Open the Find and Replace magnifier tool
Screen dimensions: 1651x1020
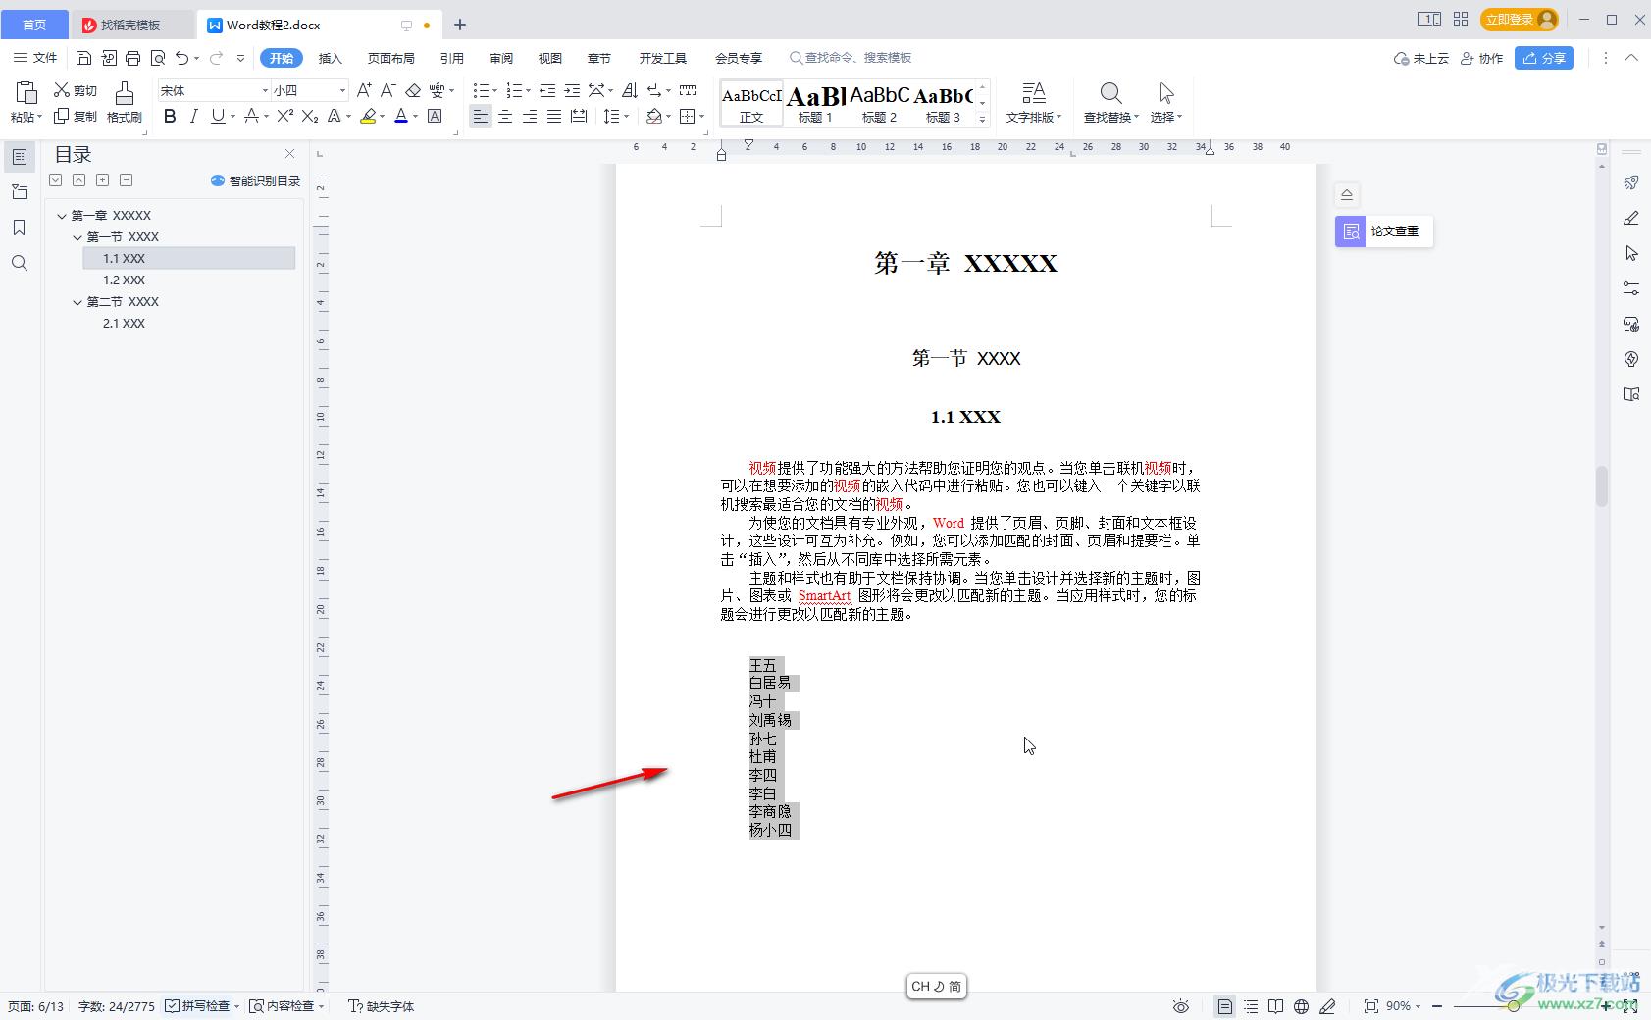(1110, 102)
